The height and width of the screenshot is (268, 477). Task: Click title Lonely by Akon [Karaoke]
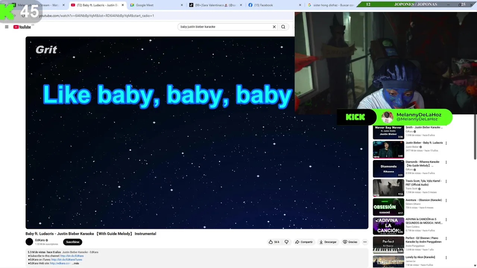pos(420,257)
